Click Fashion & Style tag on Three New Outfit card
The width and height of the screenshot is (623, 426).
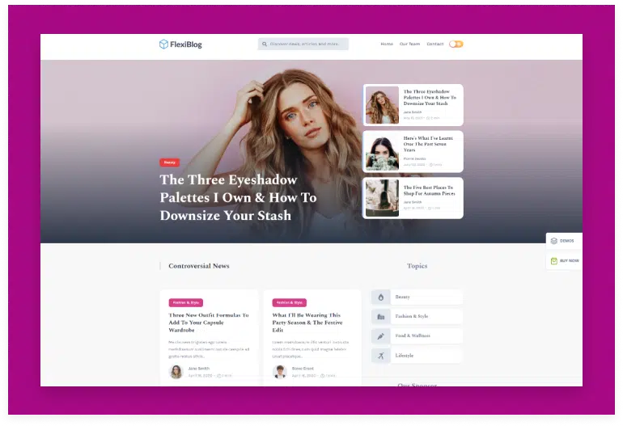[x=186, y=302]
